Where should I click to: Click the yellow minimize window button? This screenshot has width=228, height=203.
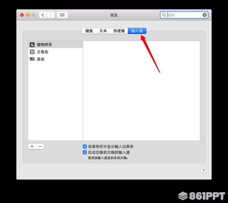point(28,15)
